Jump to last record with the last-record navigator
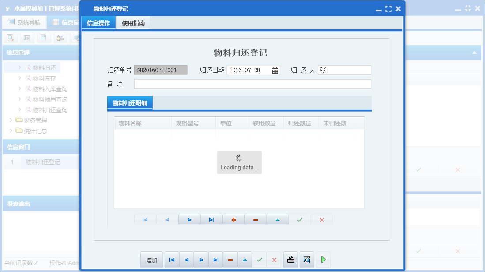The image size is (485, 272). (216, 259)
